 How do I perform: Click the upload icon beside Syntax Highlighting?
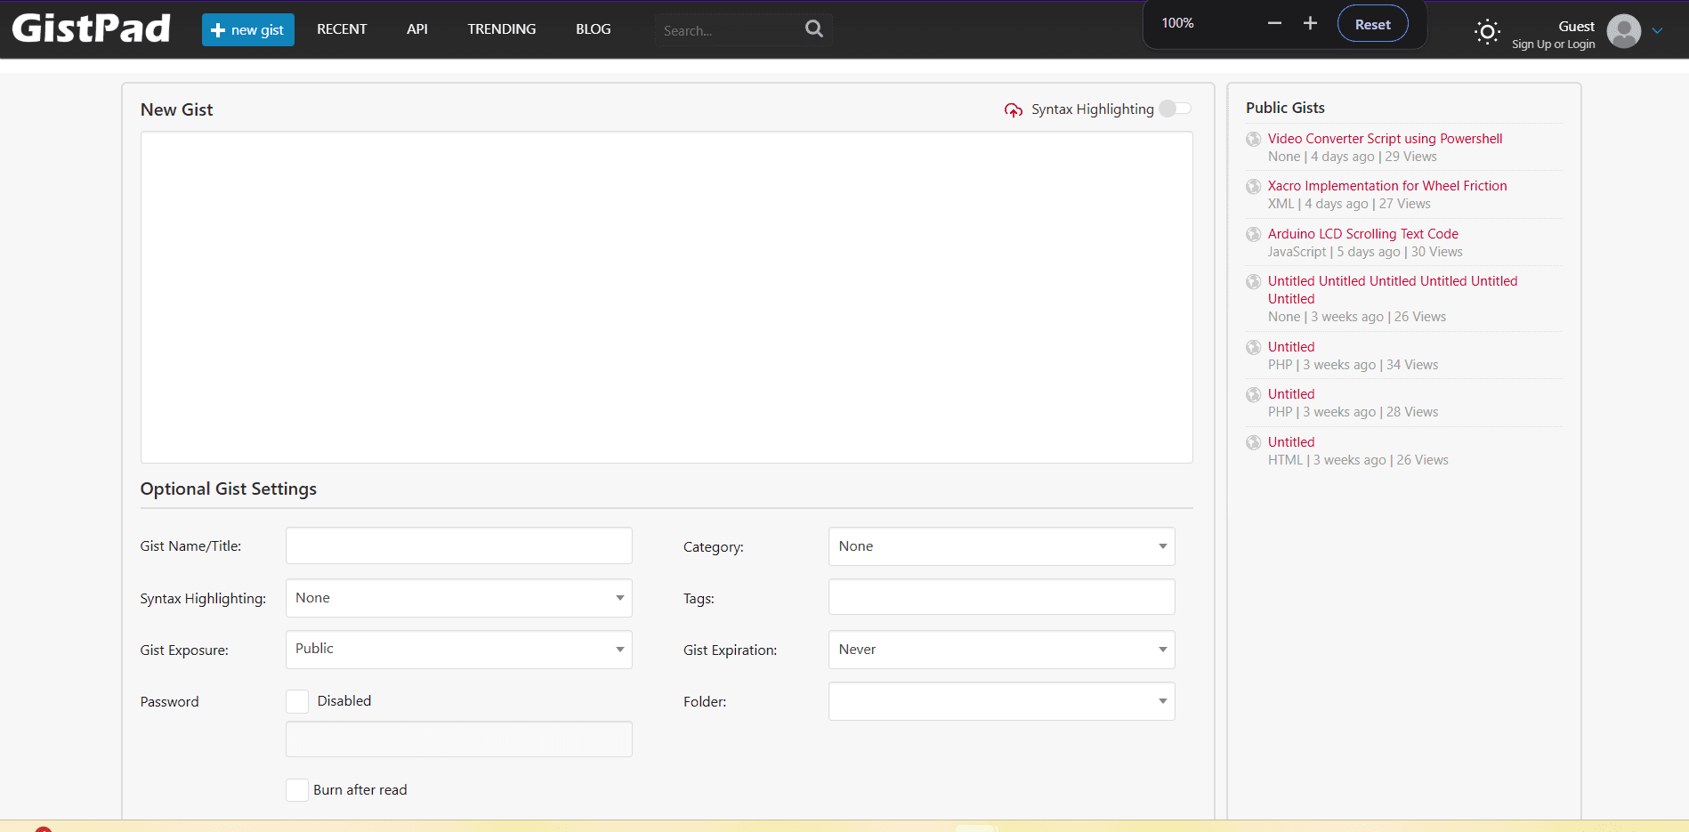(1013, 109)
